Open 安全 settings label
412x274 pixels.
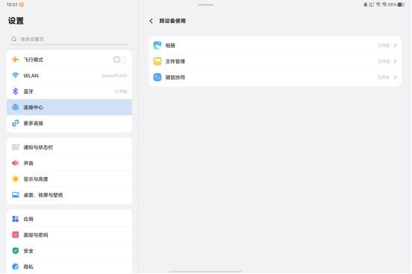(28, 251)
